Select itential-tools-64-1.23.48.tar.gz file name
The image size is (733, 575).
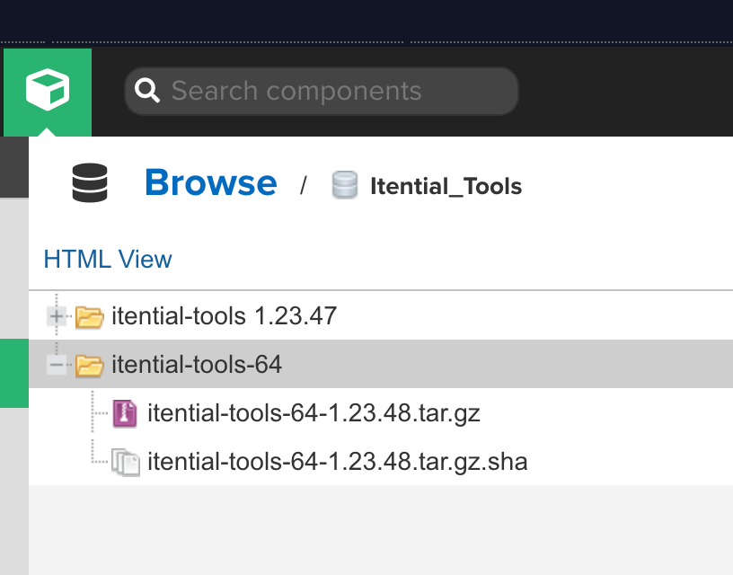314,413
